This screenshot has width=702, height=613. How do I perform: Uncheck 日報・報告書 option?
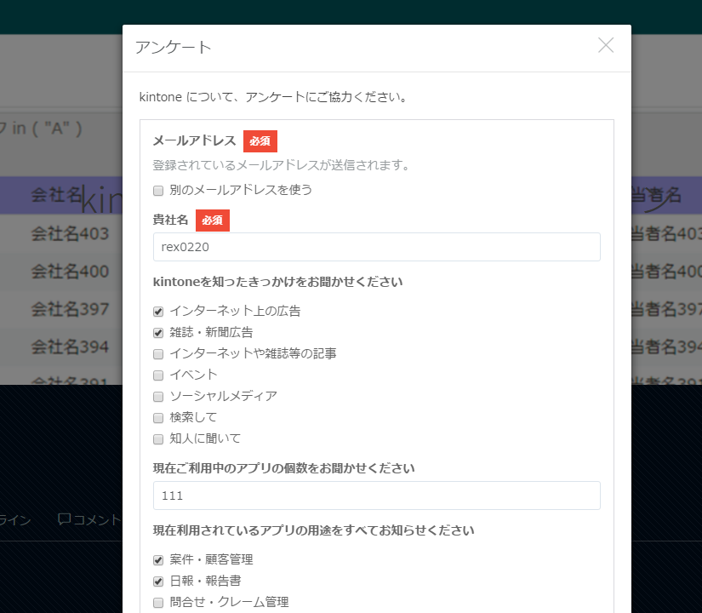pos(158,581)
